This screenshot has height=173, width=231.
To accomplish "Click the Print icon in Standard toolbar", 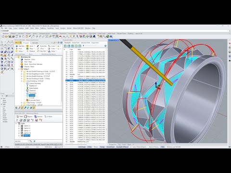I will click(x=13, y=37).
